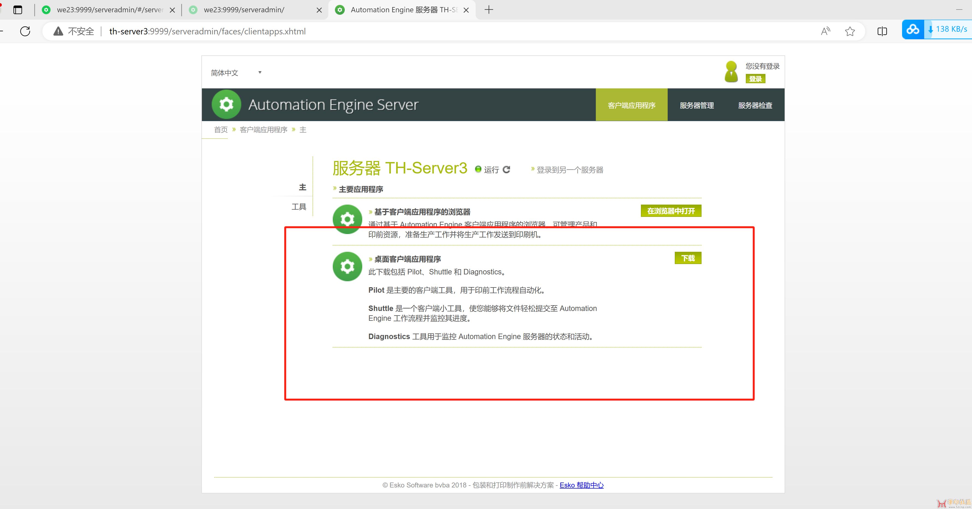The width and height of the screenshot is (972, 509).
Task: Click the 您没有登录 status text
Action: click(762, 66)
